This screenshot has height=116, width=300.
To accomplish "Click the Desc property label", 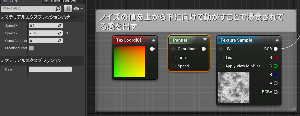I will pos(9,69).
